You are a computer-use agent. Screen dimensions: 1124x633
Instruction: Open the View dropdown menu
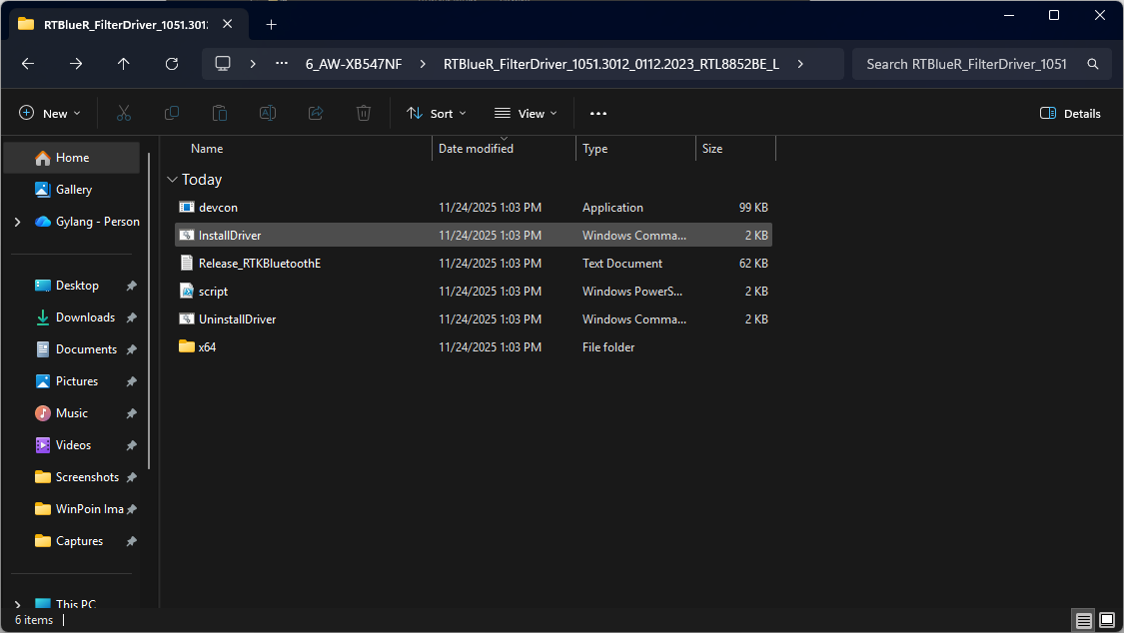[x=526, y=113]
